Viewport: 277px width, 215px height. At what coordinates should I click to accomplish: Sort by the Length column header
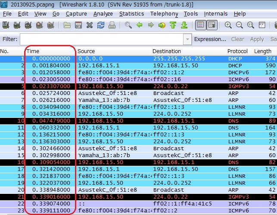click(x=265, y=51)
